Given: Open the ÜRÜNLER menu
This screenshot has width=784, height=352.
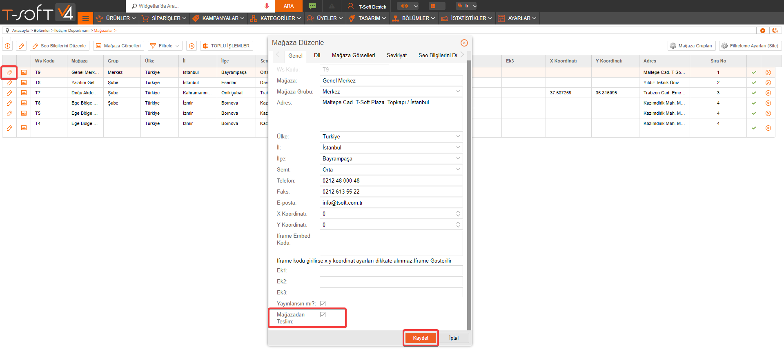Looking at the screenshot, I should click(x=116, y=18).
